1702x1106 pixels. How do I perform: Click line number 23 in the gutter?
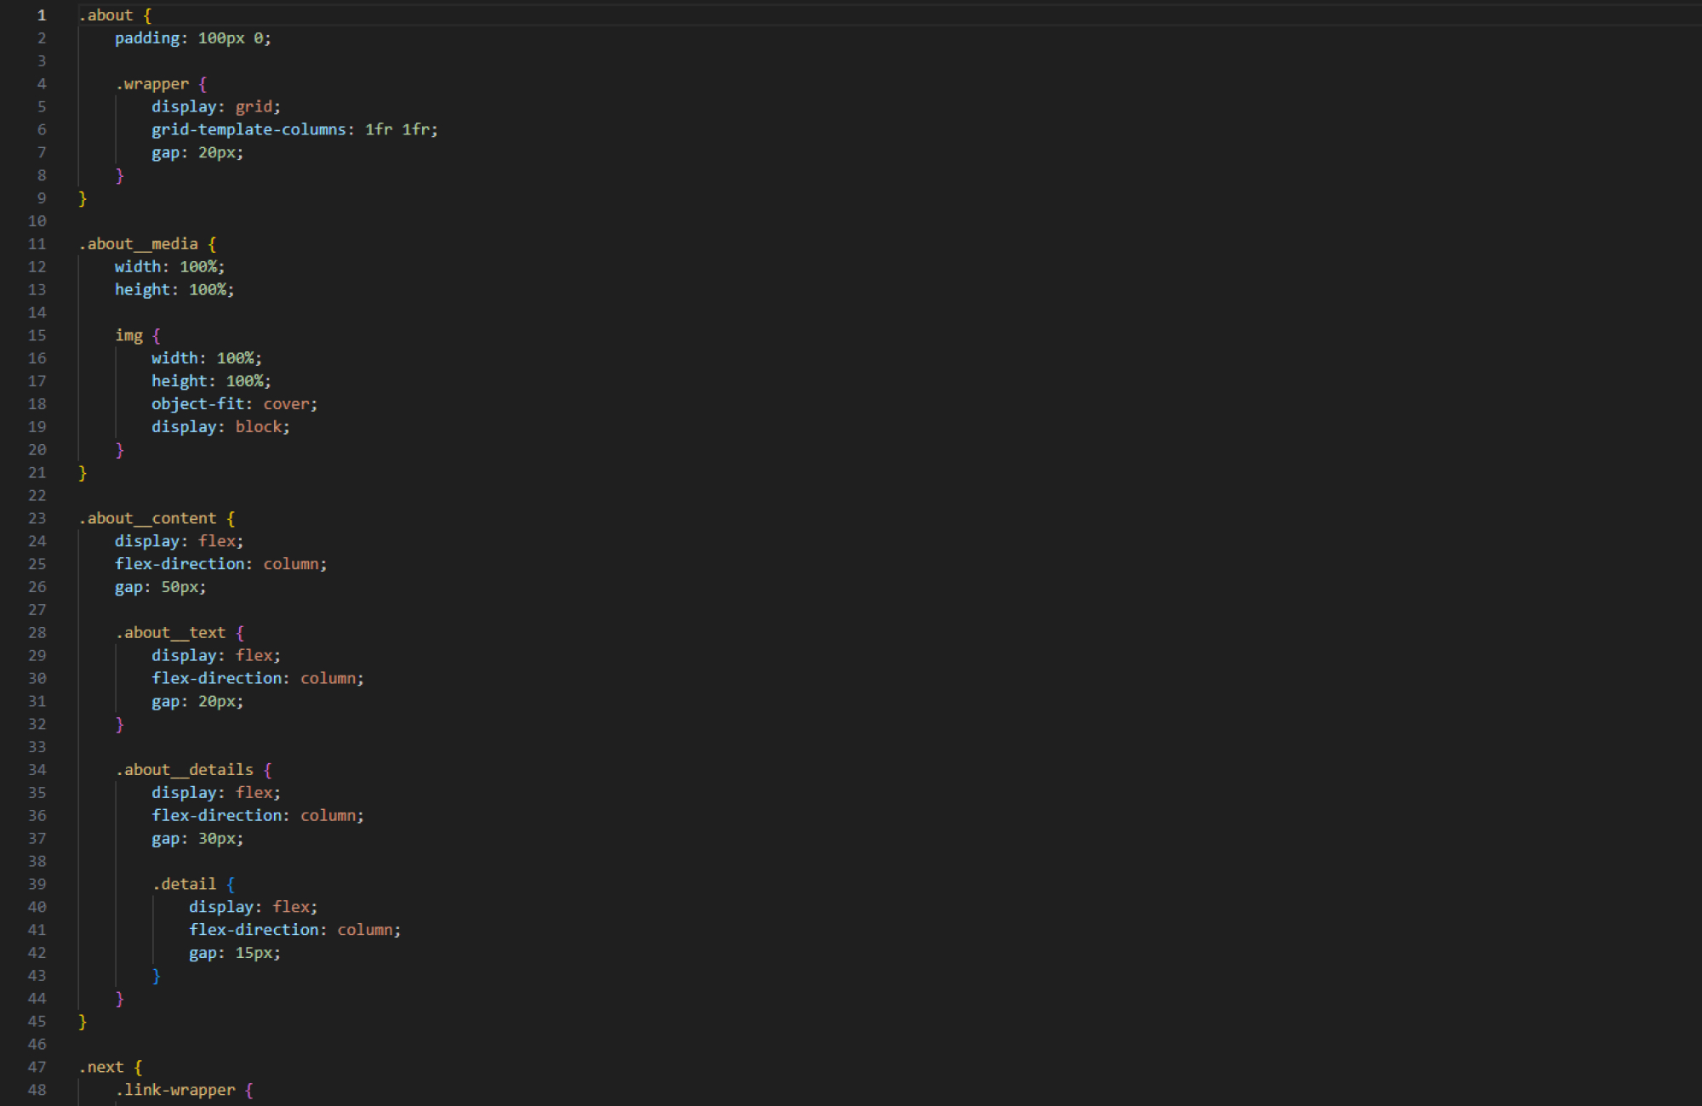[37, 518]
